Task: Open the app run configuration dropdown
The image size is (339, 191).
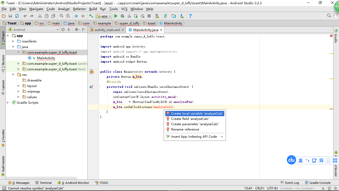Action: tap(104, 16)
